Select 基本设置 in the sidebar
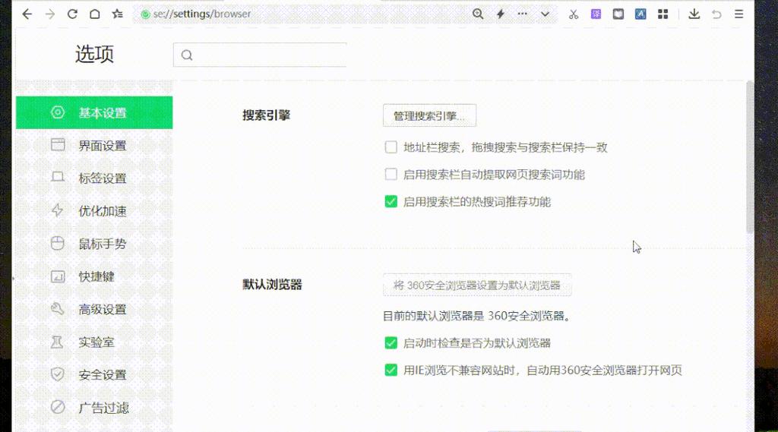778x432 pixels. click(94, 112)
